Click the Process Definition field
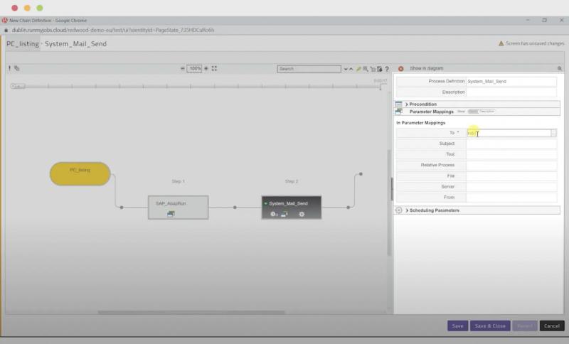569x344 pixels. pos(511,81)
